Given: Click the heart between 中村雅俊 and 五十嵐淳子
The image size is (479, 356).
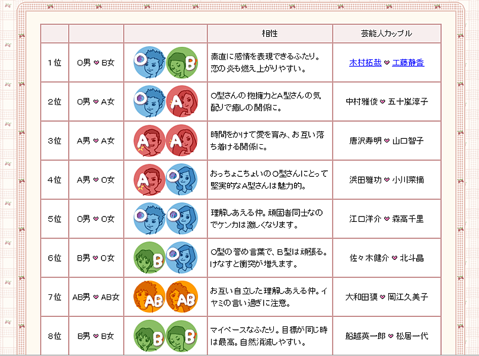Looking at the screenshot, I should (382, 101).
